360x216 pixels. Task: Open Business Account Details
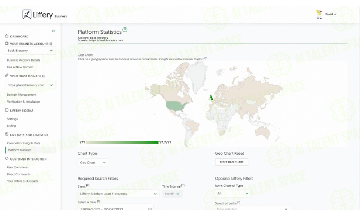click(x=23, y=60)
